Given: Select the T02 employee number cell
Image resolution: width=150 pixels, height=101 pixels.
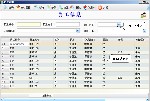Looking at the screenshot, I should [x=19, y=52].
